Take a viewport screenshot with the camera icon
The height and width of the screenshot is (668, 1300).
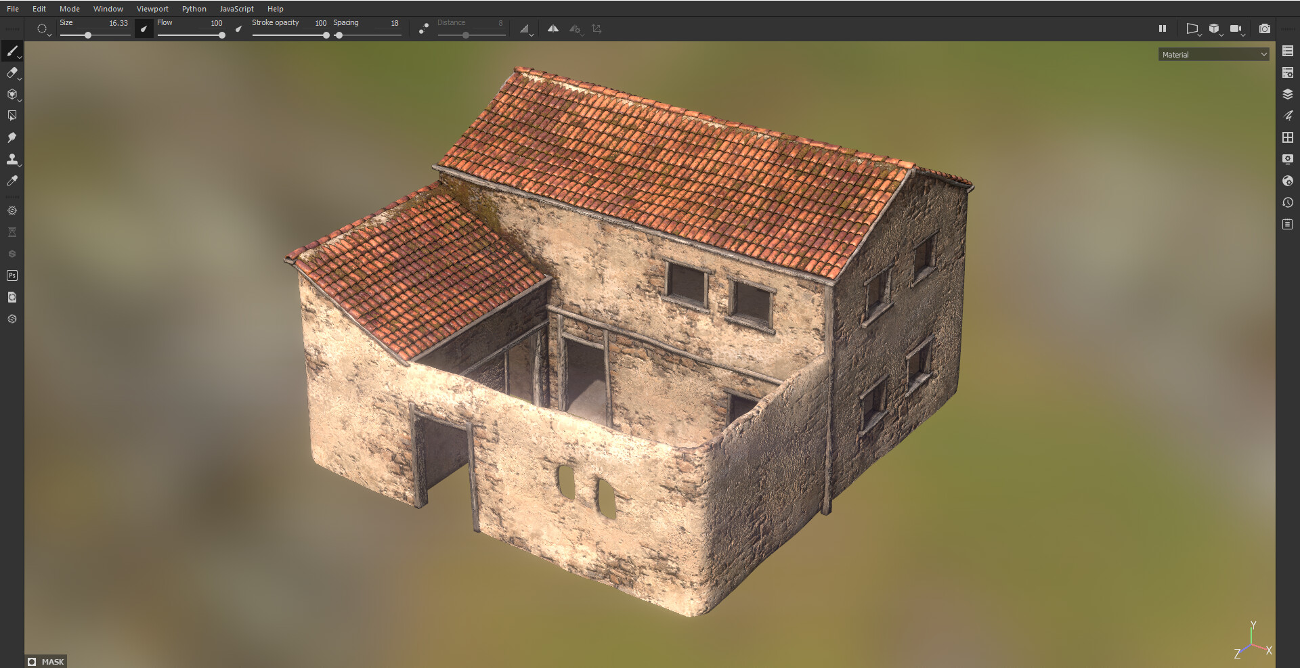pyautogui.click(x=1265, y=29)
